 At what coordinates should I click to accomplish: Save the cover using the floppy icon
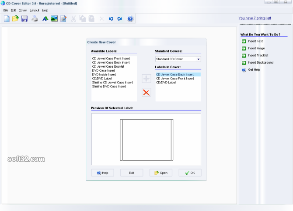pyautogui.click(x=24, y=19)
